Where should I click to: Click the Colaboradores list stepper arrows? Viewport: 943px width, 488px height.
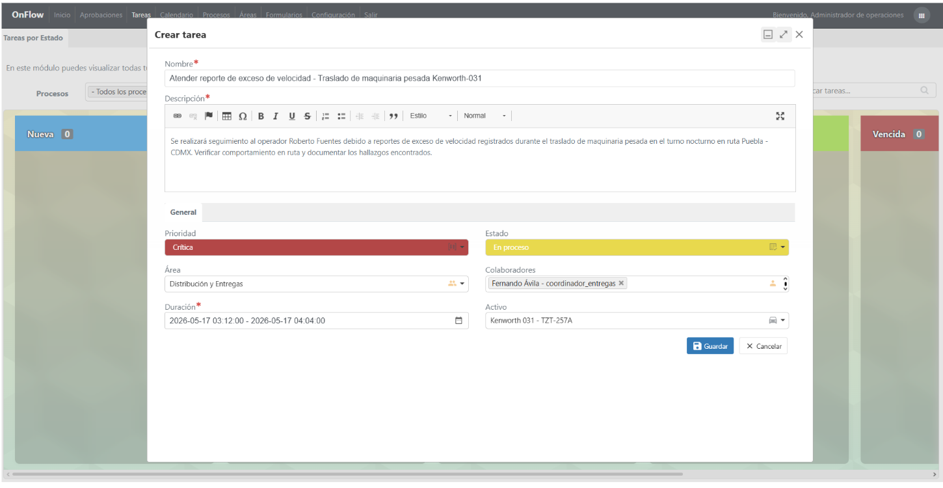tap(786, 284)
